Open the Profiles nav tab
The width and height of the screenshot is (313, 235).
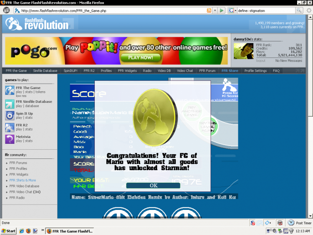point(106,71)
